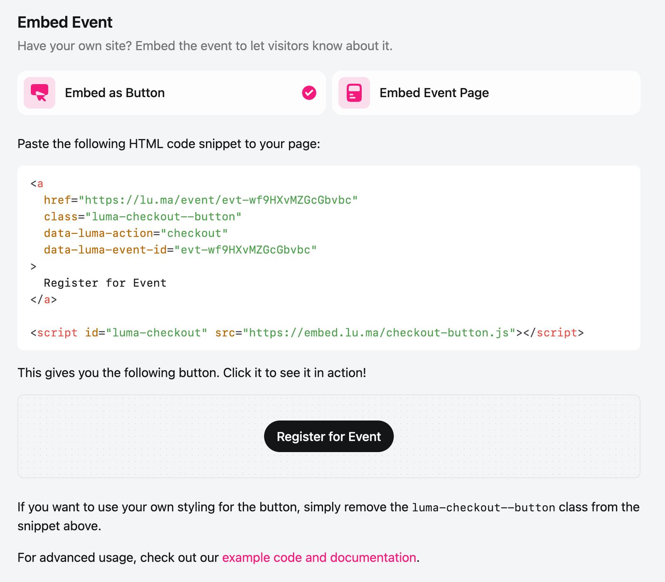Click the data-luma-action attribute line
665x582 pixels.
[x=135, y=233]
